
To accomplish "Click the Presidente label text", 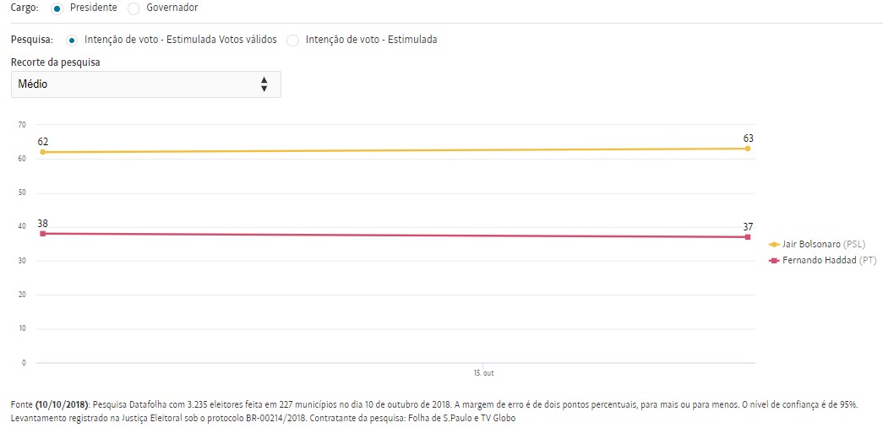I will point(93,8).
